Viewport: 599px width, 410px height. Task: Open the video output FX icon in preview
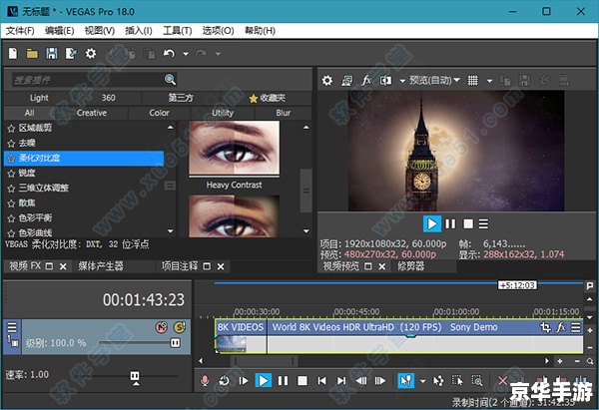point(366,81)
